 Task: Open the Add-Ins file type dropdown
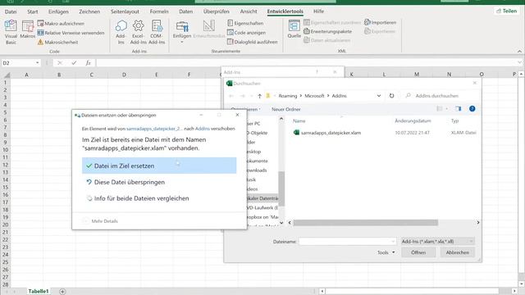click(x=438, y=242)
